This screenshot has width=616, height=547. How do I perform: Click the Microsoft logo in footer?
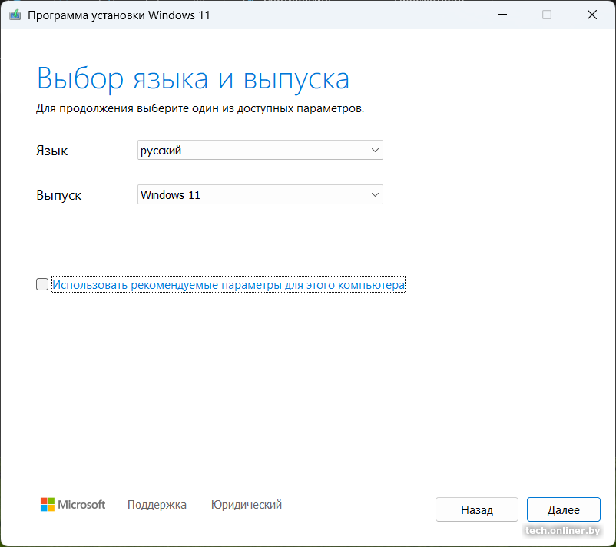point(73,504)
